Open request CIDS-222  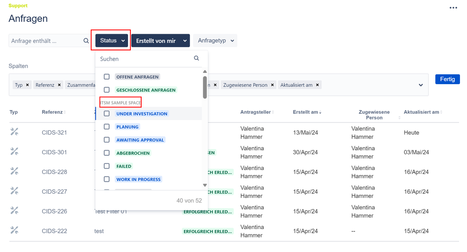click(54, 231)
